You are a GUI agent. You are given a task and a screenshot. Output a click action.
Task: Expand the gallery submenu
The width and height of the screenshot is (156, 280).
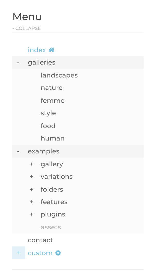pos(32,164)
